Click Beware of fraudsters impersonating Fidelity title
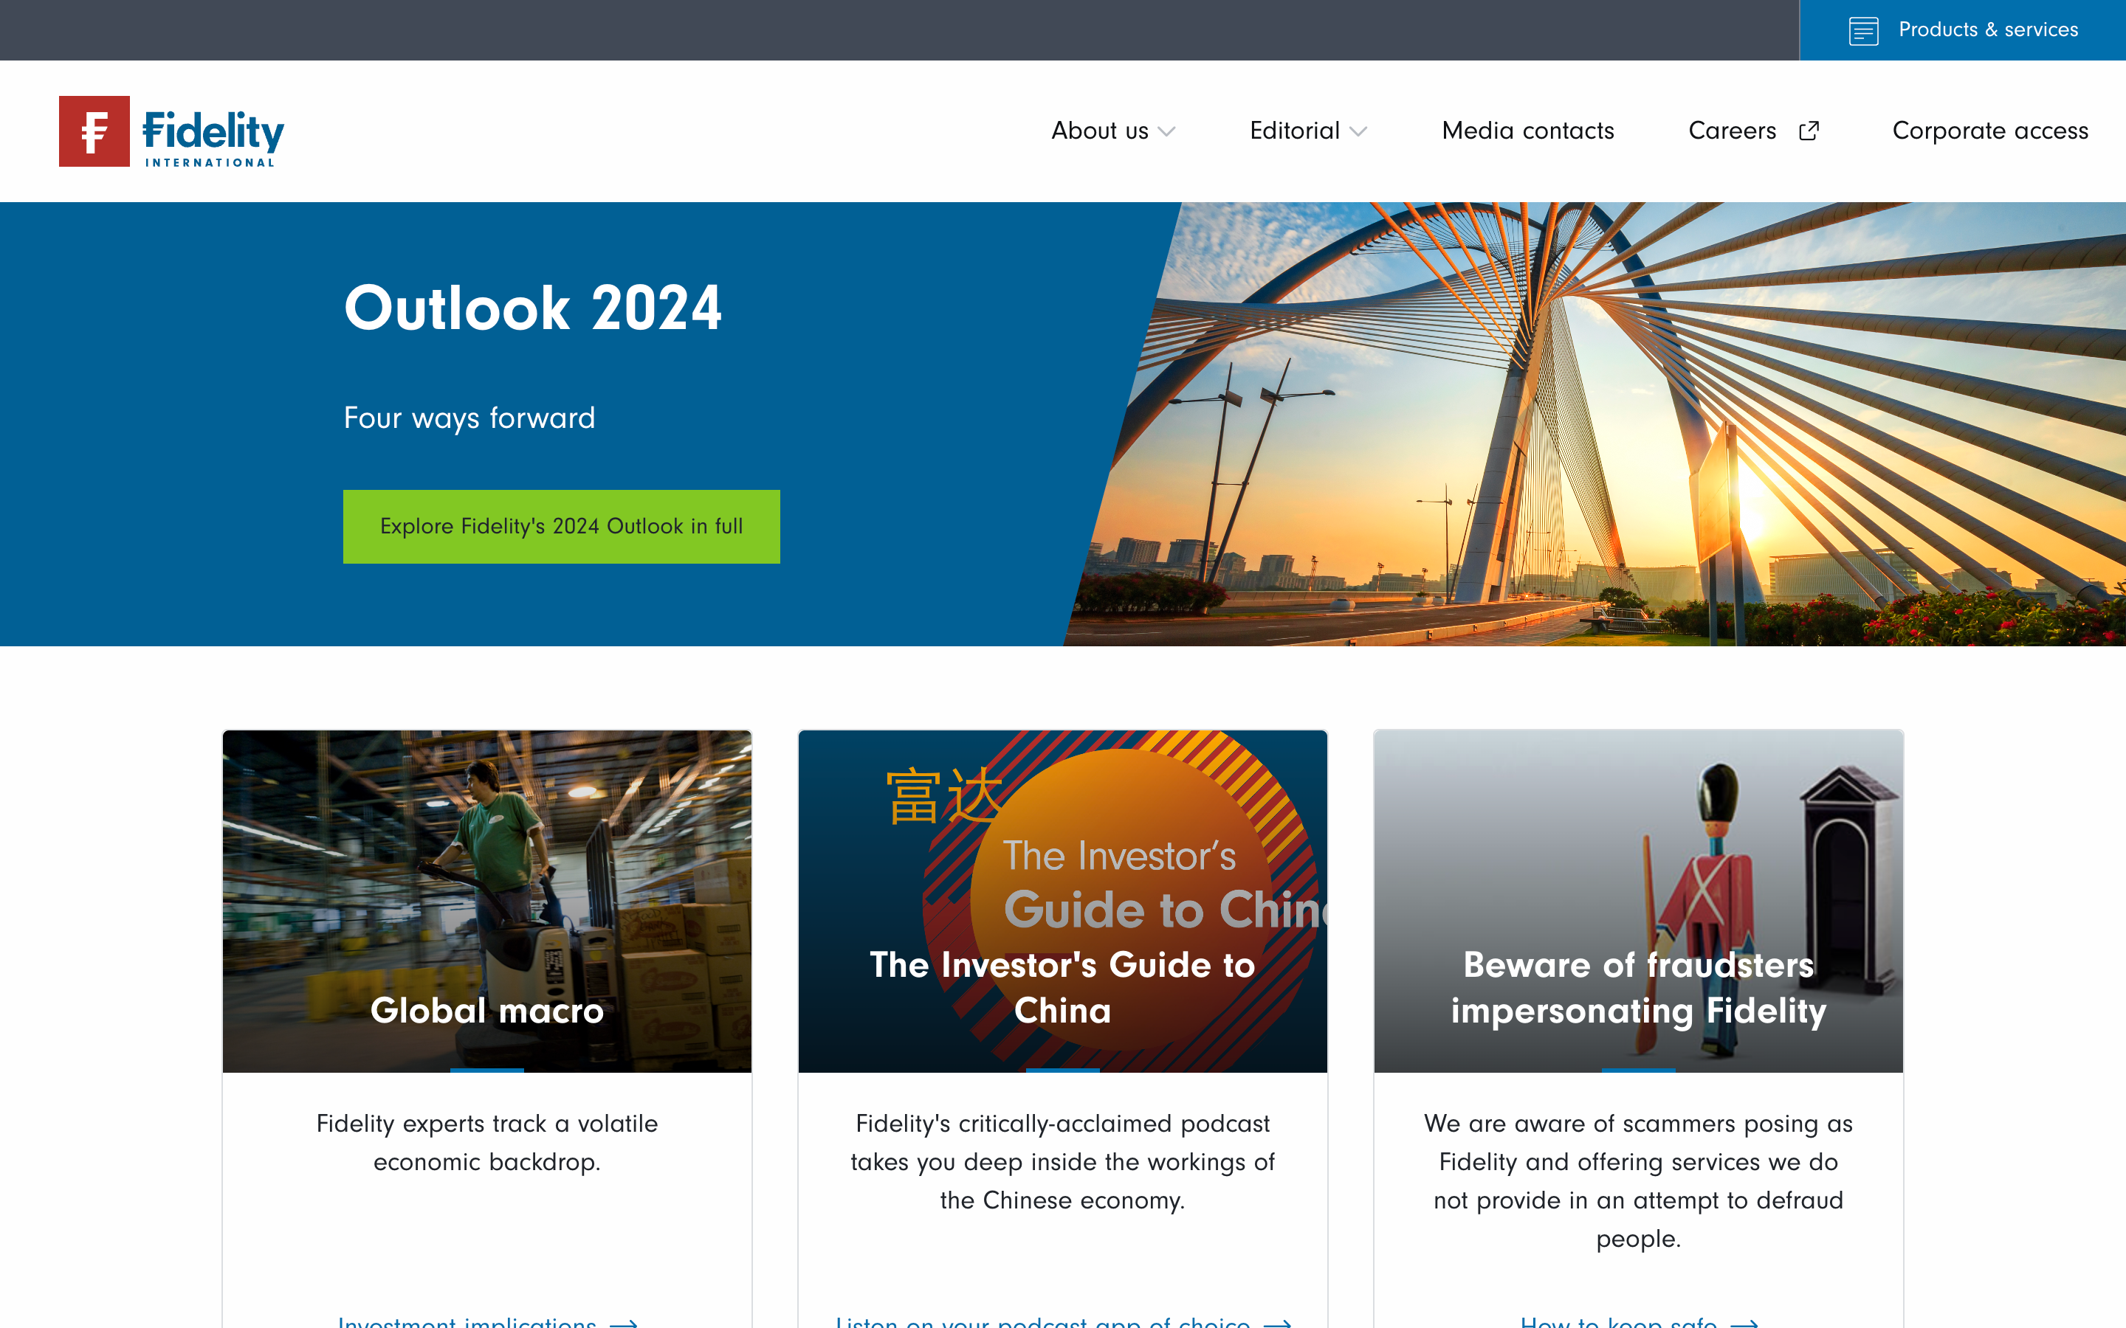This screenshot has height=1328, width=2126. point(1639,987)
